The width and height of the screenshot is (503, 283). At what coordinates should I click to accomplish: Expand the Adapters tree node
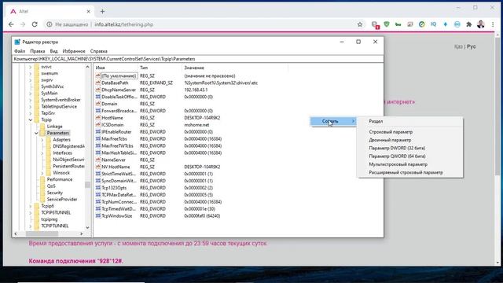(42, 140)
